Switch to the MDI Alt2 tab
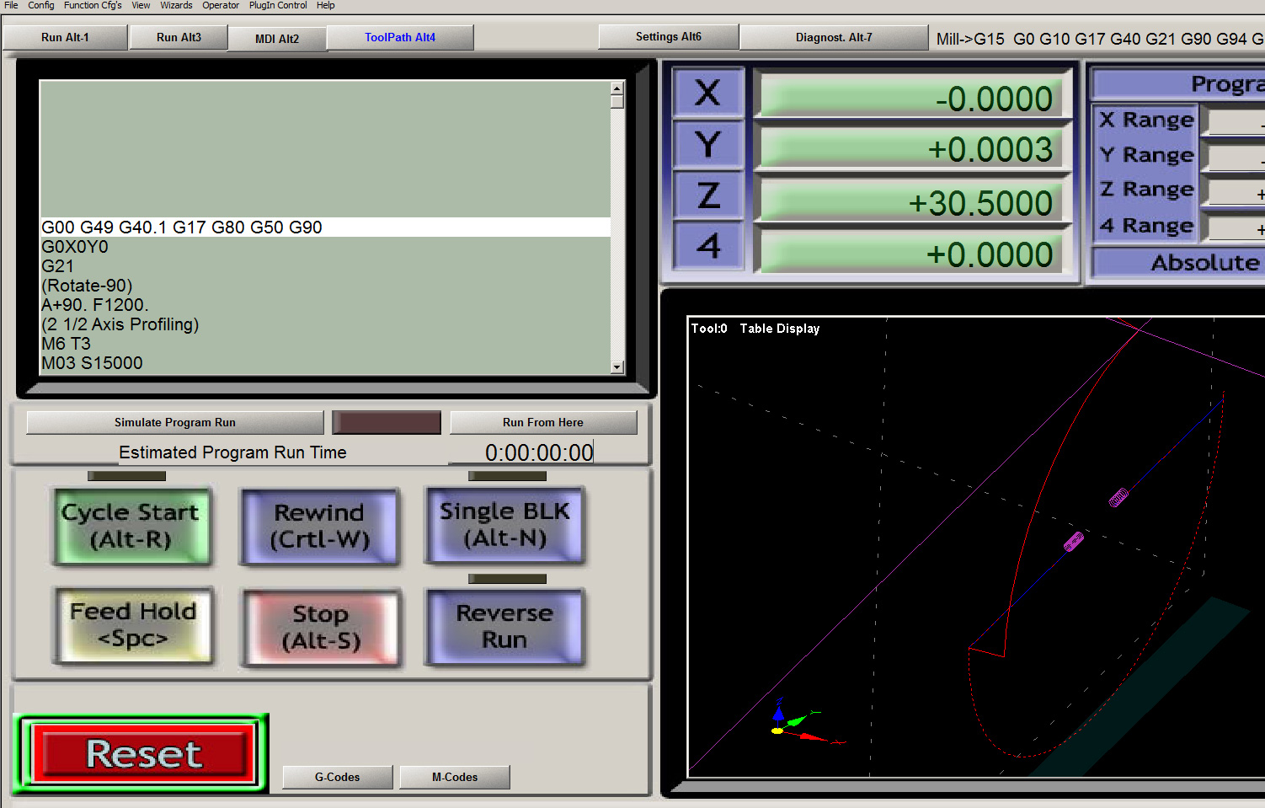Image resolution: width=1265 pixels, height=808 pixels. pos(277,39)
